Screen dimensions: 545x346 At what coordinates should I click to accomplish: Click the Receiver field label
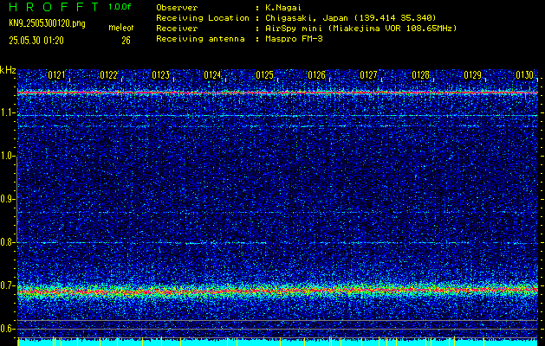point(177,29)
